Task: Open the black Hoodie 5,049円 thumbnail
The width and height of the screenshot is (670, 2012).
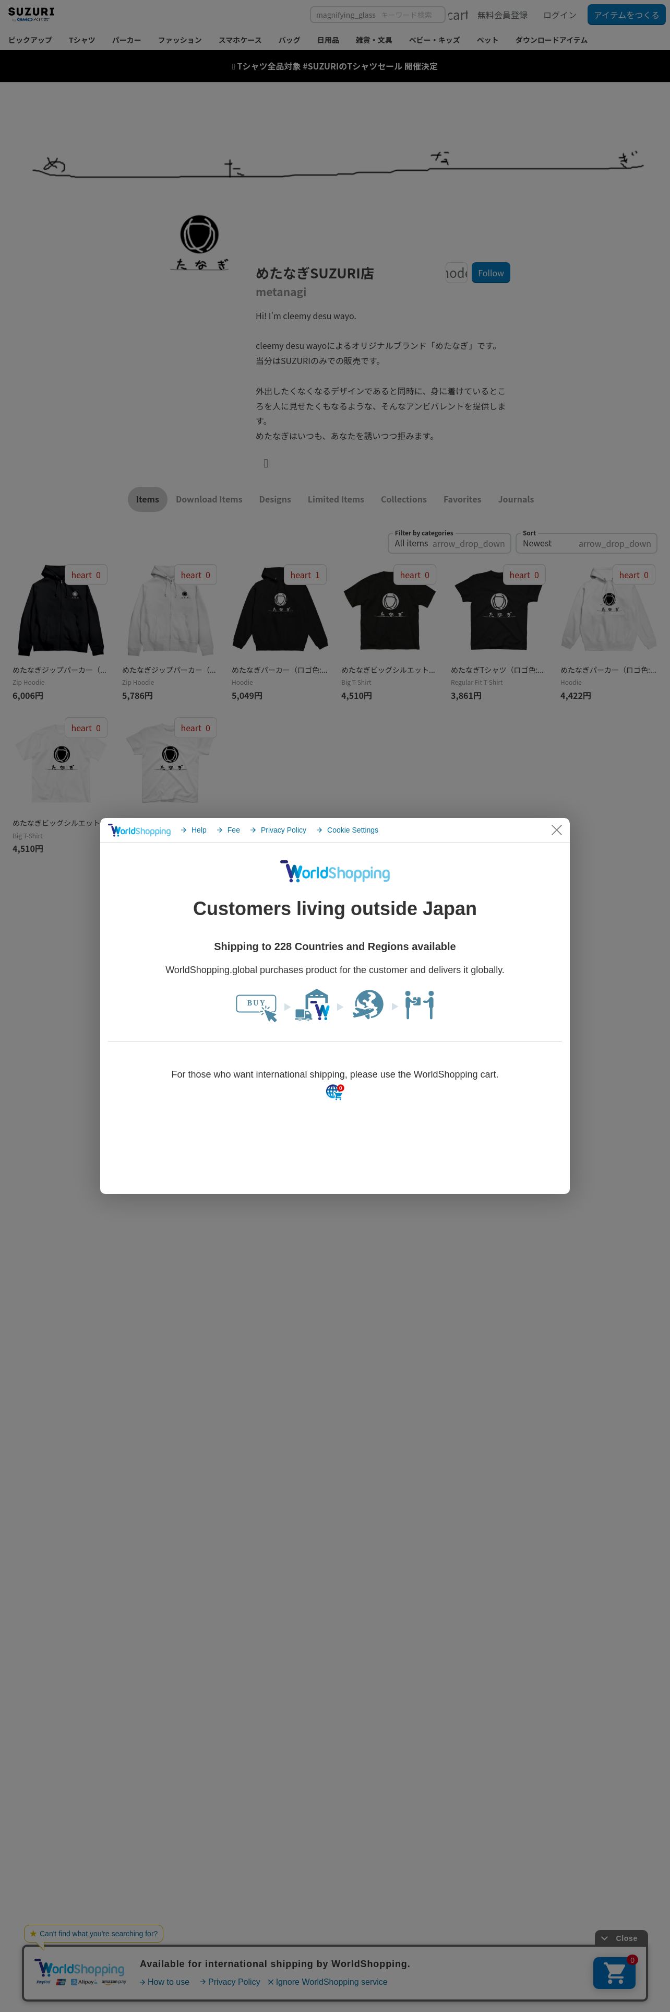Action: point(280,611)
